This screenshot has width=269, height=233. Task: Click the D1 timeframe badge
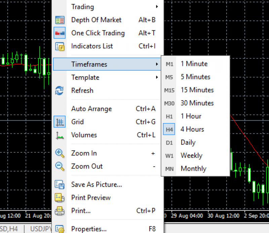coord(169,143)
